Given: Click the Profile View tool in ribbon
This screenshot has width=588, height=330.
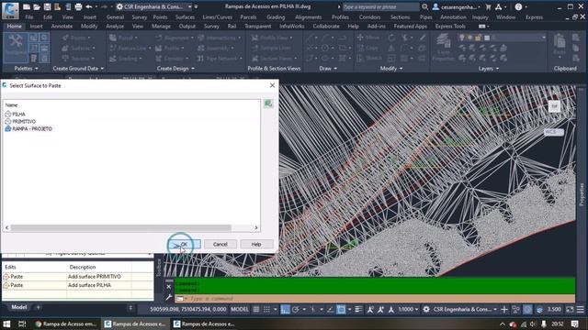Looking at the screenshot, I should click(x=272, y=38).
